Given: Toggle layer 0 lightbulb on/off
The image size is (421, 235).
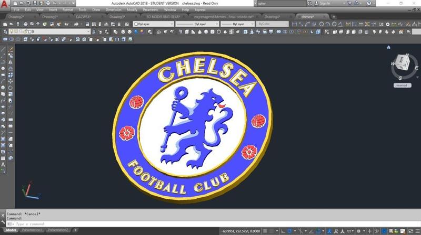Looking at the screenshot, I should (11, 31).
